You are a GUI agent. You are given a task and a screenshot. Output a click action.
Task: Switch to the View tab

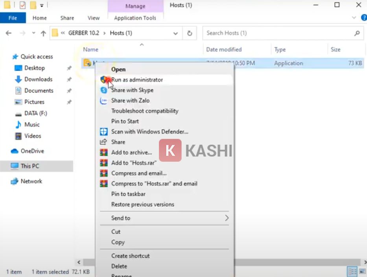(93, 18)
